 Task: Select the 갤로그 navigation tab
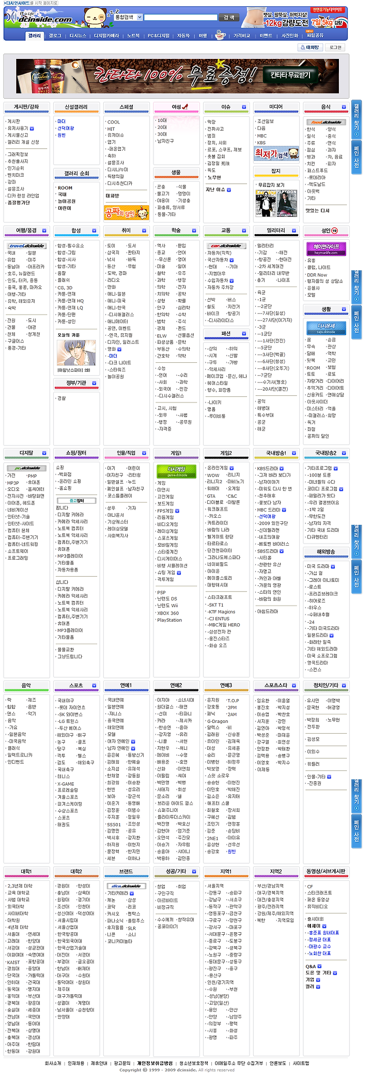[x=55, y=36]
